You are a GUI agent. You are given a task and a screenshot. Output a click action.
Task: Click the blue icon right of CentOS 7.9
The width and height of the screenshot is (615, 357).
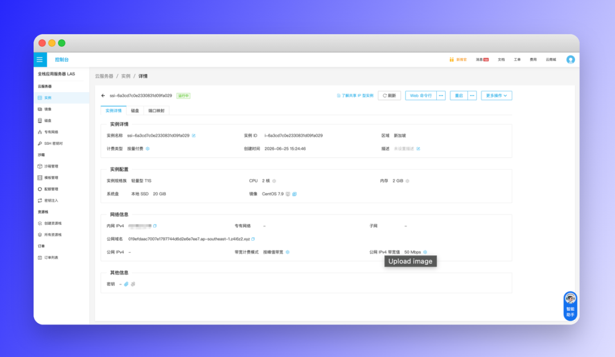(294, 194)
